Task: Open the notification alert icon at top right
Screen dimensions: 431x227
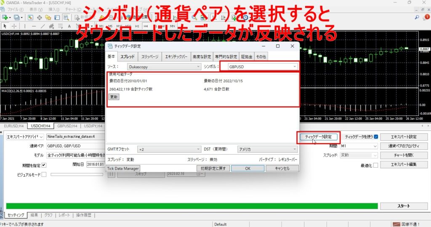Action: pos(427,17)
